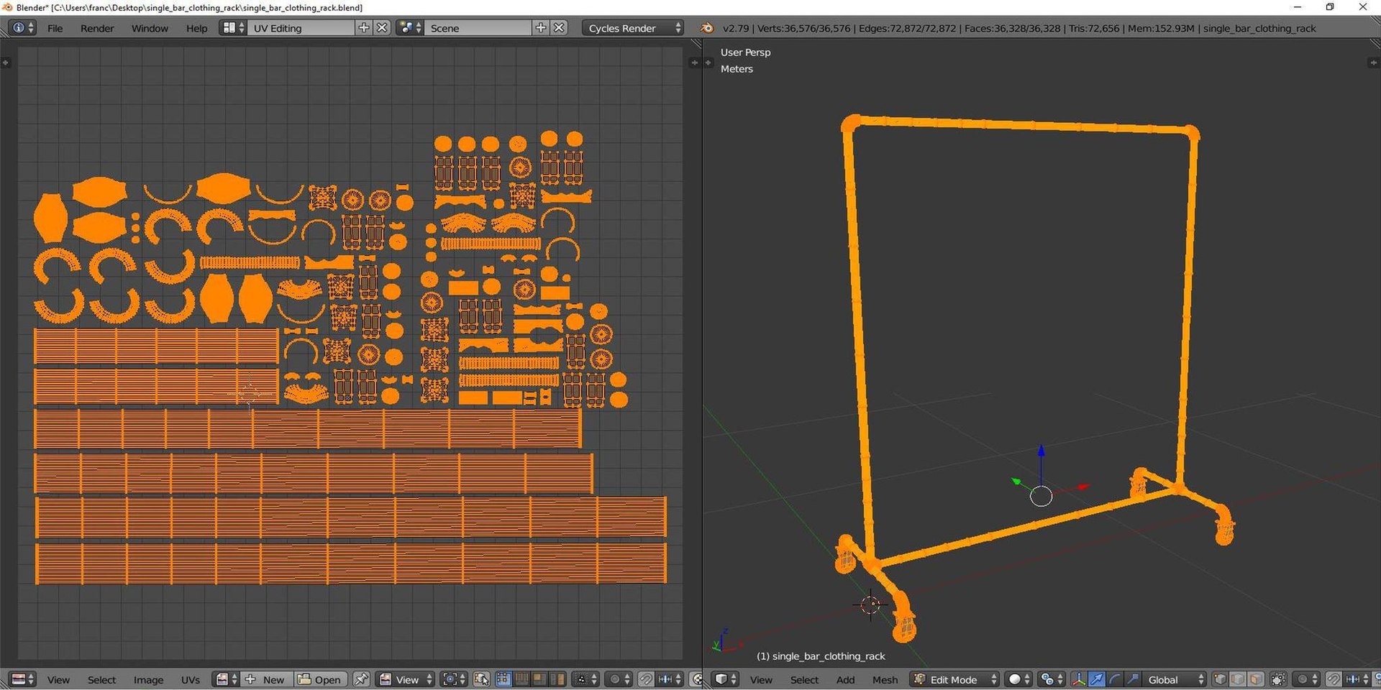This screenshot has width=1381, height=690.
Task: Click the add new scene plus icon
Action: tap(541, 28)
